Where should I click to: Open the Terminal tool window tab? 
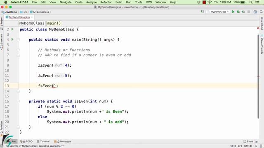(43, 141)
